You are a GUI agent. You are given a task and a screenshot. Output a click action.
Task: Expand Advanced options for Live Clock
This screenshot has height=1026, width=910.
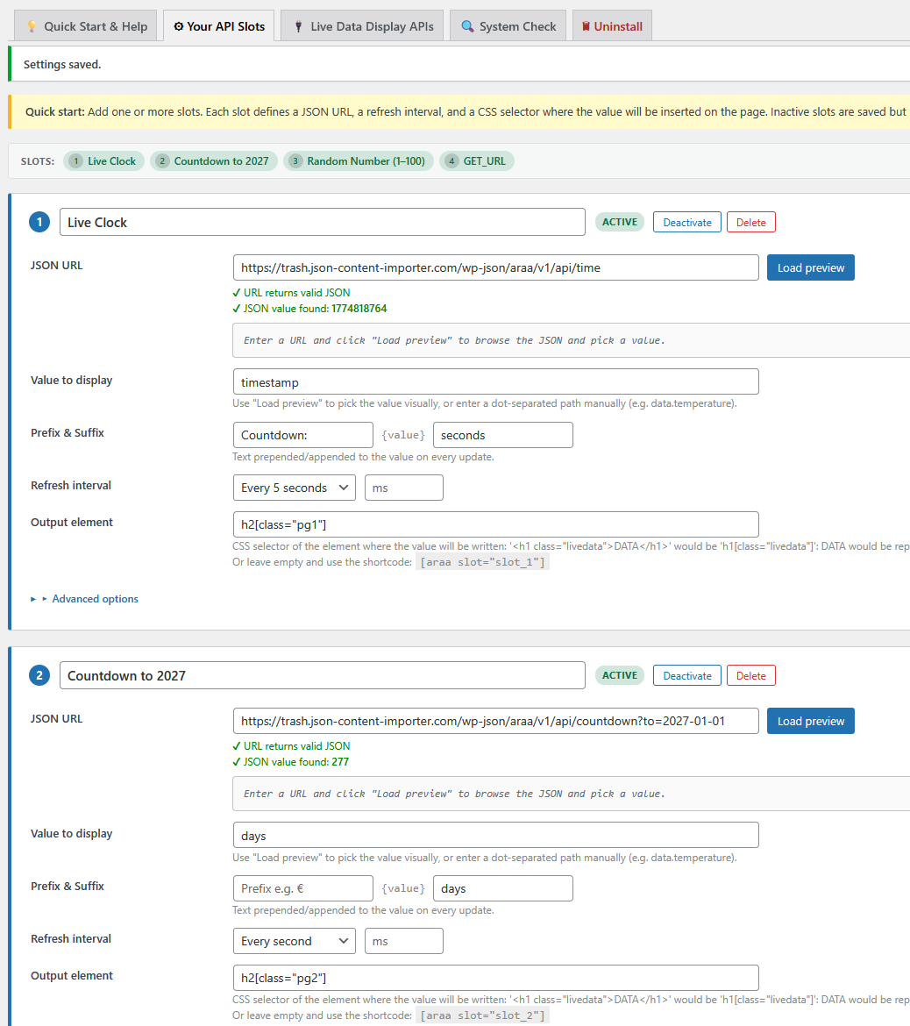95,598
